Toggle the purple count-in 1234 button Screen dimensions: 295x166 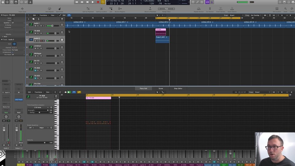pos(207,2)
